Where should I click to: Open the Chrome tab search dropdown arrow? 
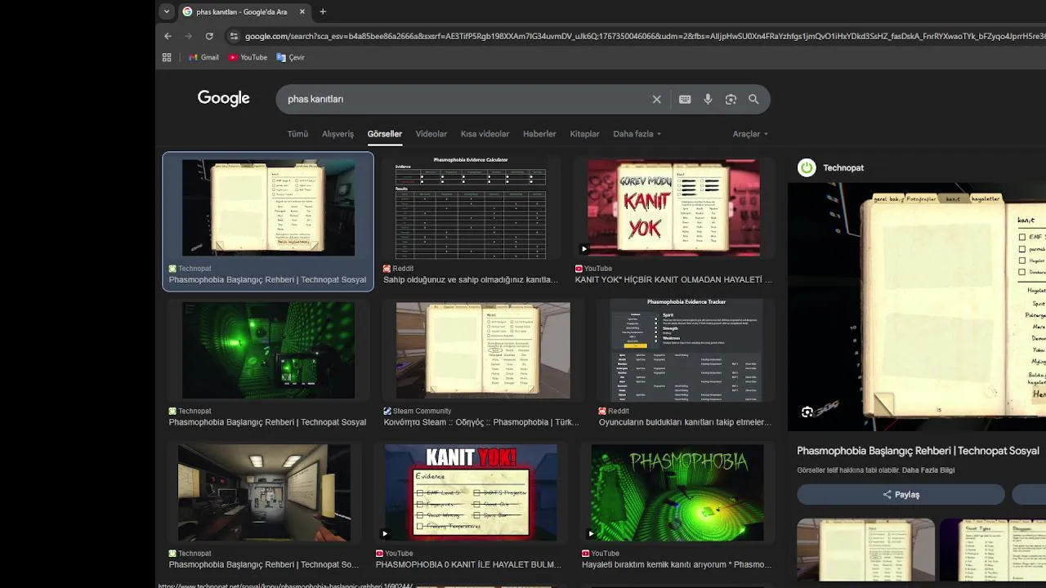click(167, 11)
